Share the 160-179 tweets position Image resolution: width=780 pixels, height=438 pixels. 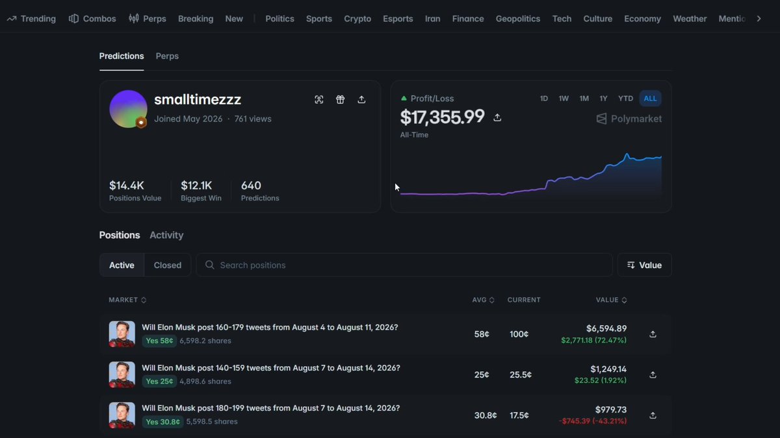coord(653,334)
